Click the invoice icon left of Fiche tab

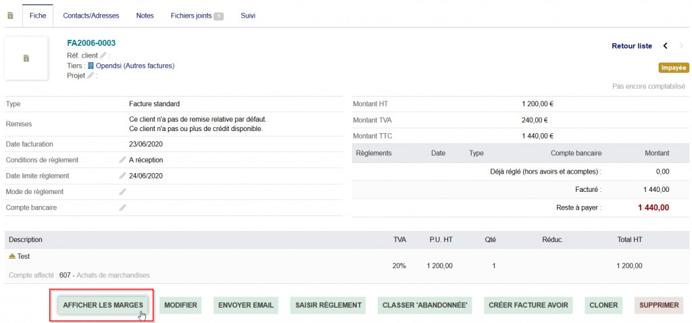pyautogui.click(x=10, y=16)
